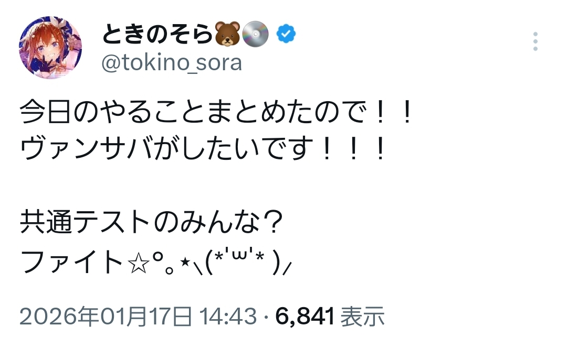This screenshot has width=567, height=337.
Task: Click the blue verified badge
Action: (286, 34)
